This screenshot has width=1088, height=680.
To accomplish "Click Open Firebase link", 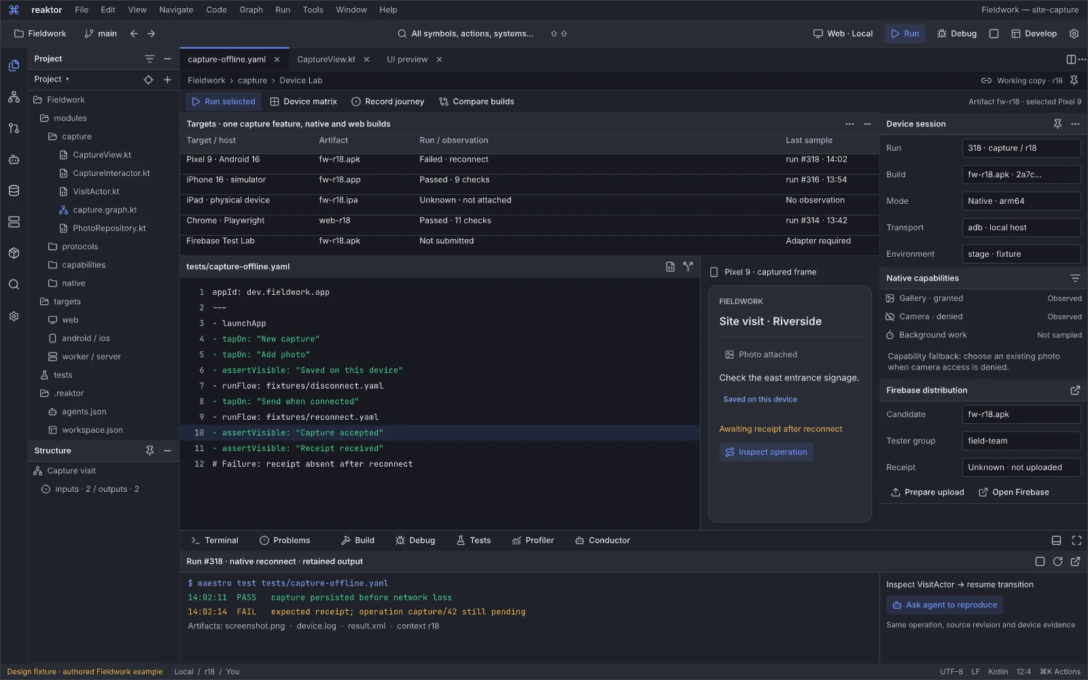I will tap(1013, 492).
